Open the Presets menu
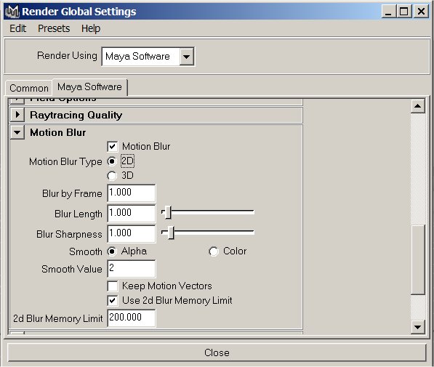Viewport: 434px width, 367px height. 54,28
